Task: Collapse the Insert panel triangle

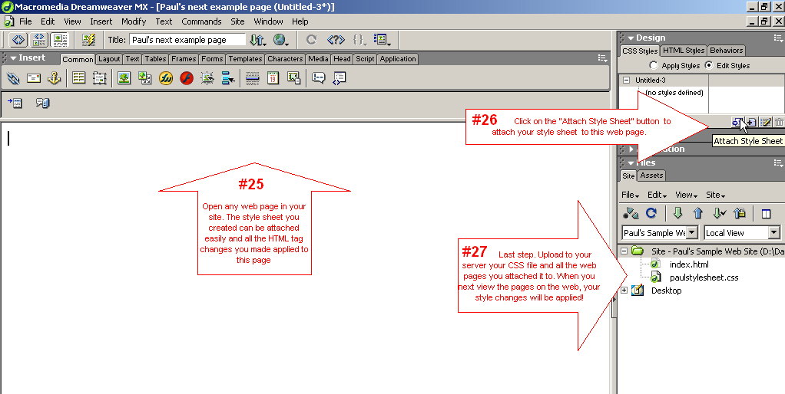Action: [x=13, y=58]
